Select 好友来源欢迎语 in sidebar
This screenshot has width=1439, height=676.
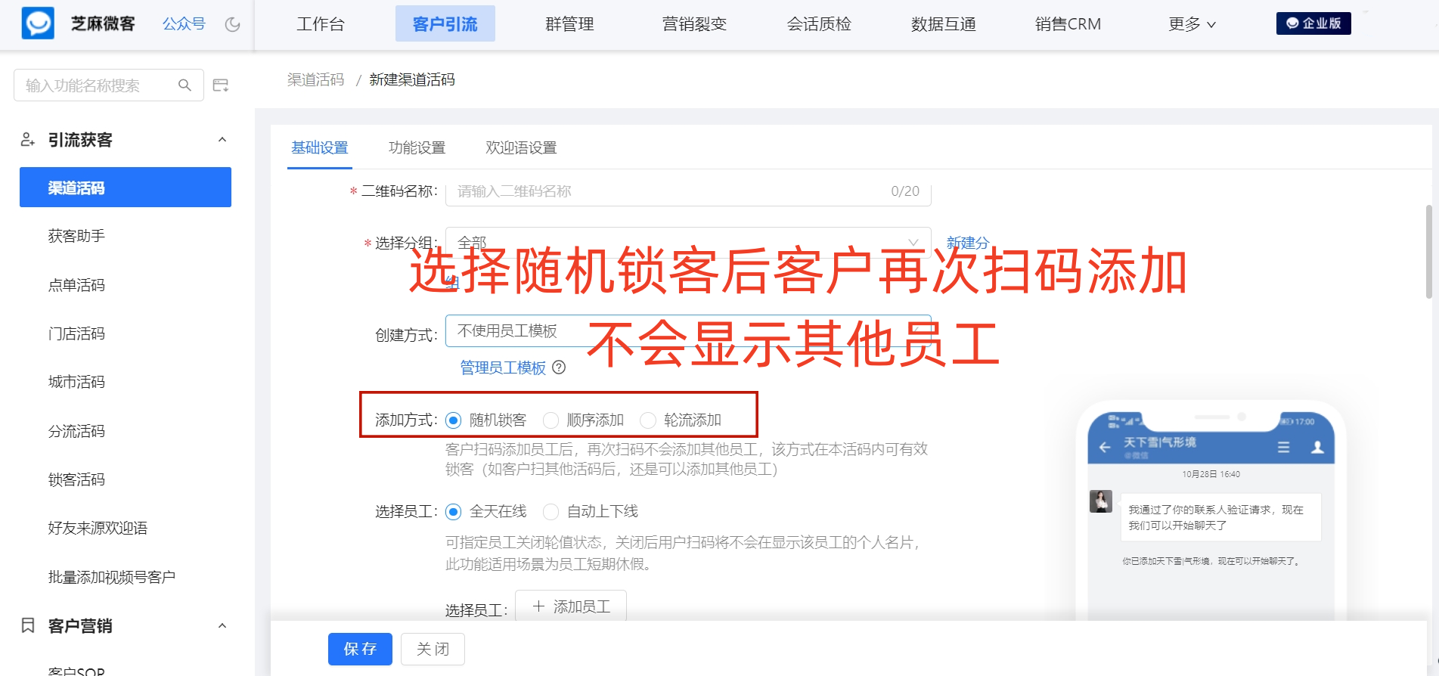[98, 528]
